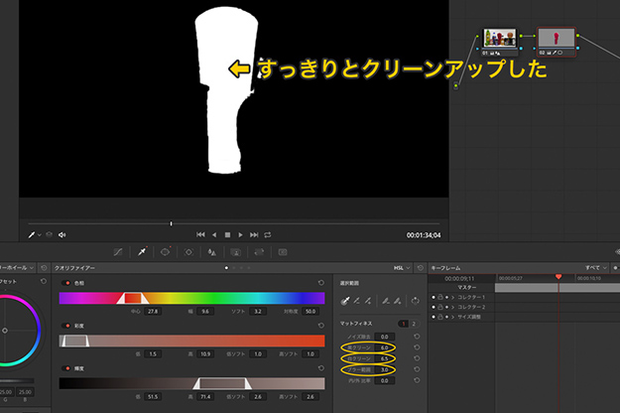Switch to Matte Finesse page 1
The height and width of the screenshot is (413, 620).
tap(403, 324)
